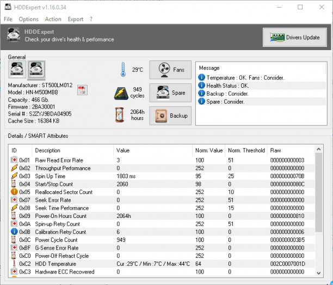Open the Options menu
The height and width of the screenshot is (285, 333).
pos(28,19)
